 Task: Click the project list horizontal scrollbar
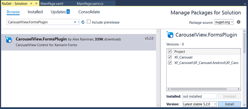(204, 89)
